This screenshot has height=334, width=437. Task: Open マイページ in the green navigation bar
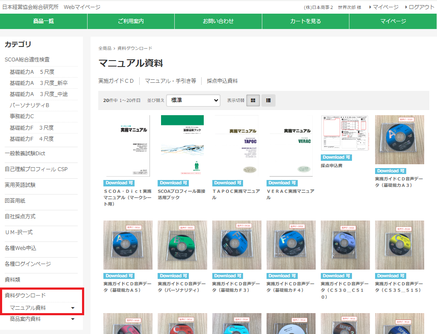tap(393, 21)
